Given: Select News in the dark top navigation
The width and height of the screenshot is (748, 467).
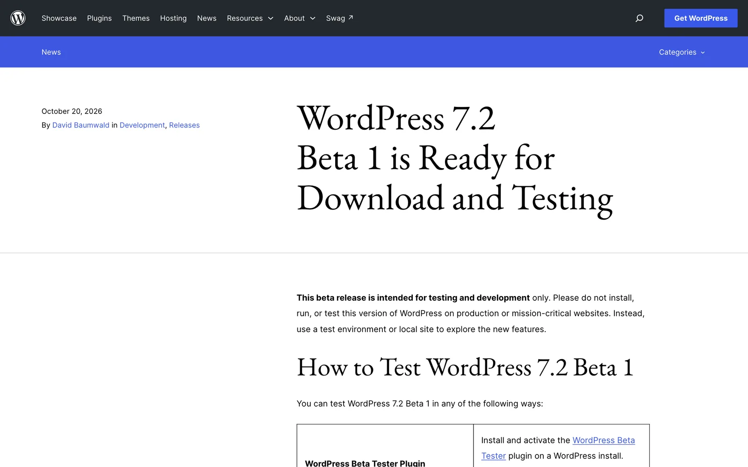Looking at the screenshot, I should tap(207, 18).
